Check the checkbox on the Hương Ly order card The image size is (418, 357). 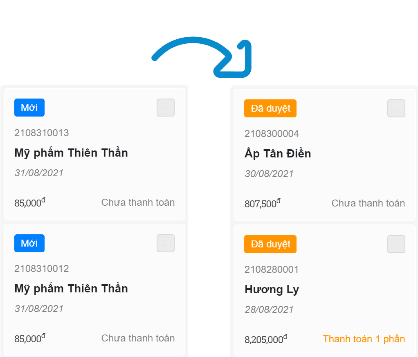(396, 244)
